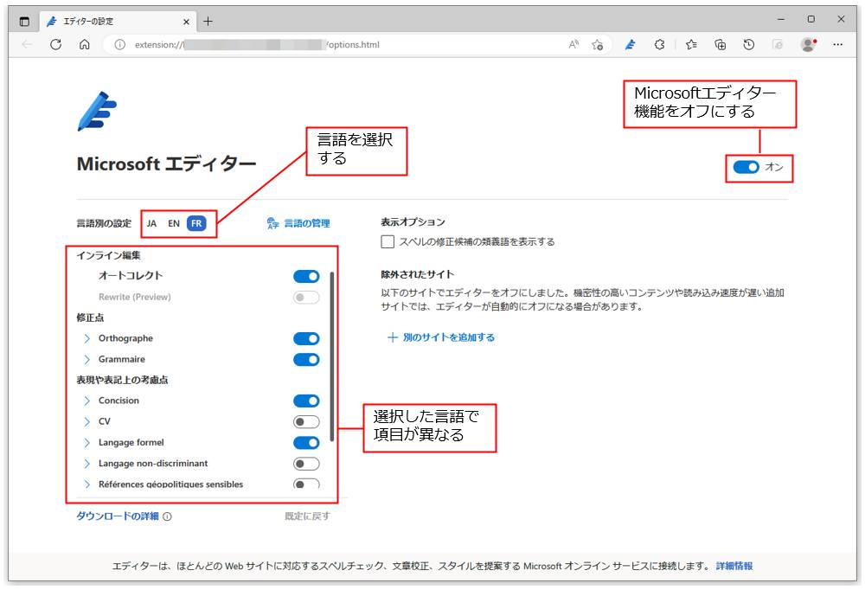Toggle オートコレクト switch
Image resolution: width=865 pixels, height=590 pixels.
click(x=306, y=276)
